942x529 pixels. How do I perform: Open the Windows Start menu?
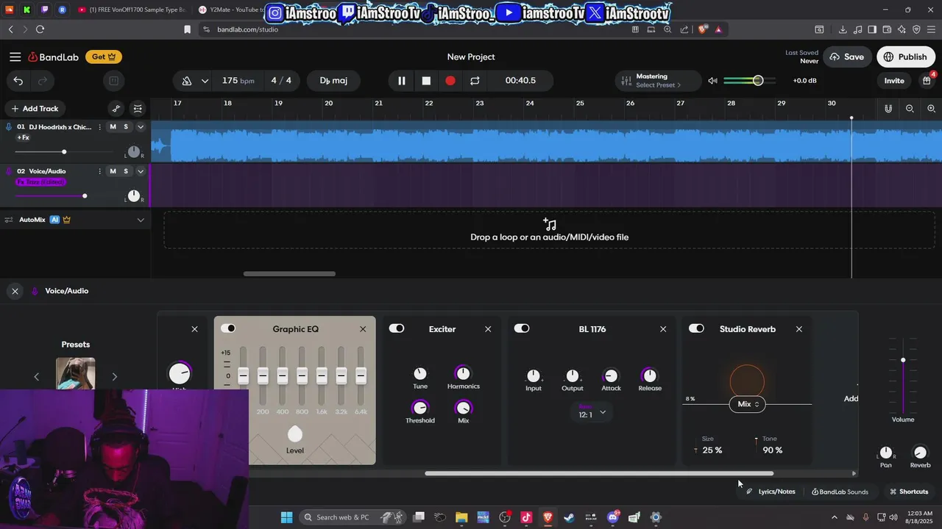click(286, 517)
